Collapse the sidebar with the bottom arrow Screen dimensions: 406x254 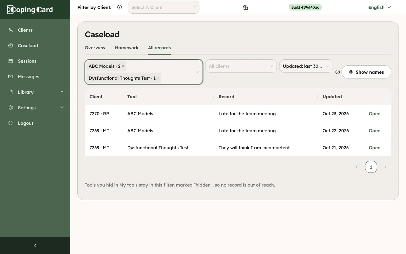click(x=35, y=246)
